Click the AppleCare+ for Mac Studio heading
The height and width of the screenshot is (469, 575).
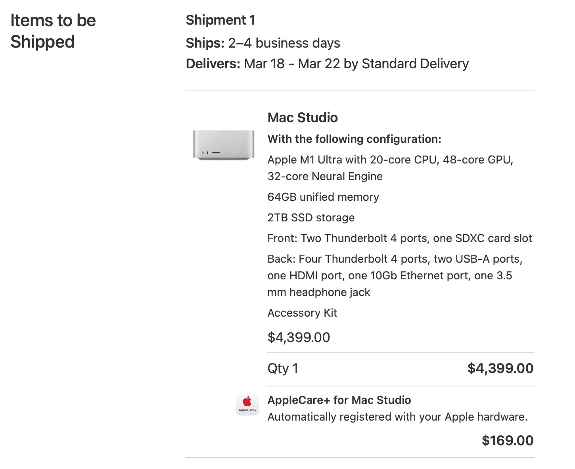click(x=339, y=400)
